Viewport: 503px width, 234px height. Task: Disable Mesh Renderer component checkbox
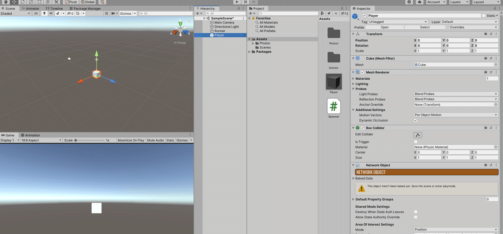tap(363, 72)
